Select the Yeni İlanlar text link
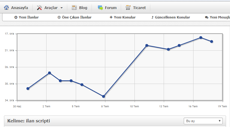Viewport: 230px width, 127px height. tap(29, 18)
